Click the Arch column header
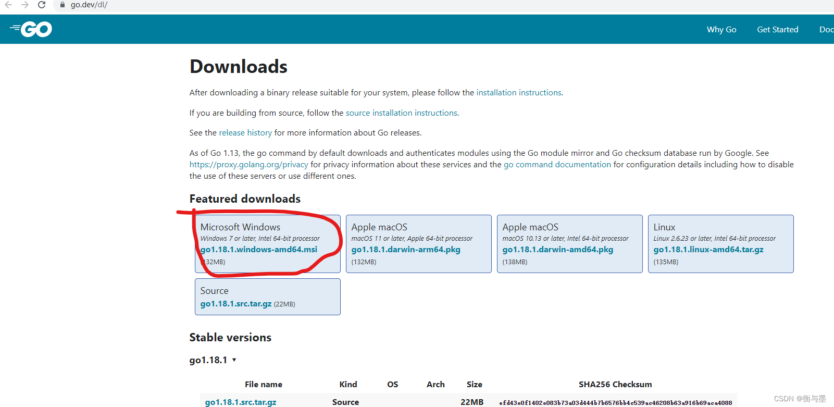834x407 pixels. click(x=435, y=385)
